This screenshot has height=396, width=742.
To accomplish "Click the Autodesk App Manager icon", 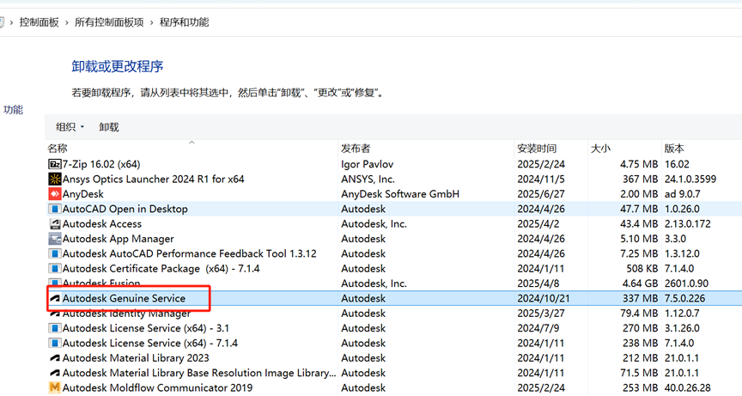I will pyautogui.click(x=55, y=239).
